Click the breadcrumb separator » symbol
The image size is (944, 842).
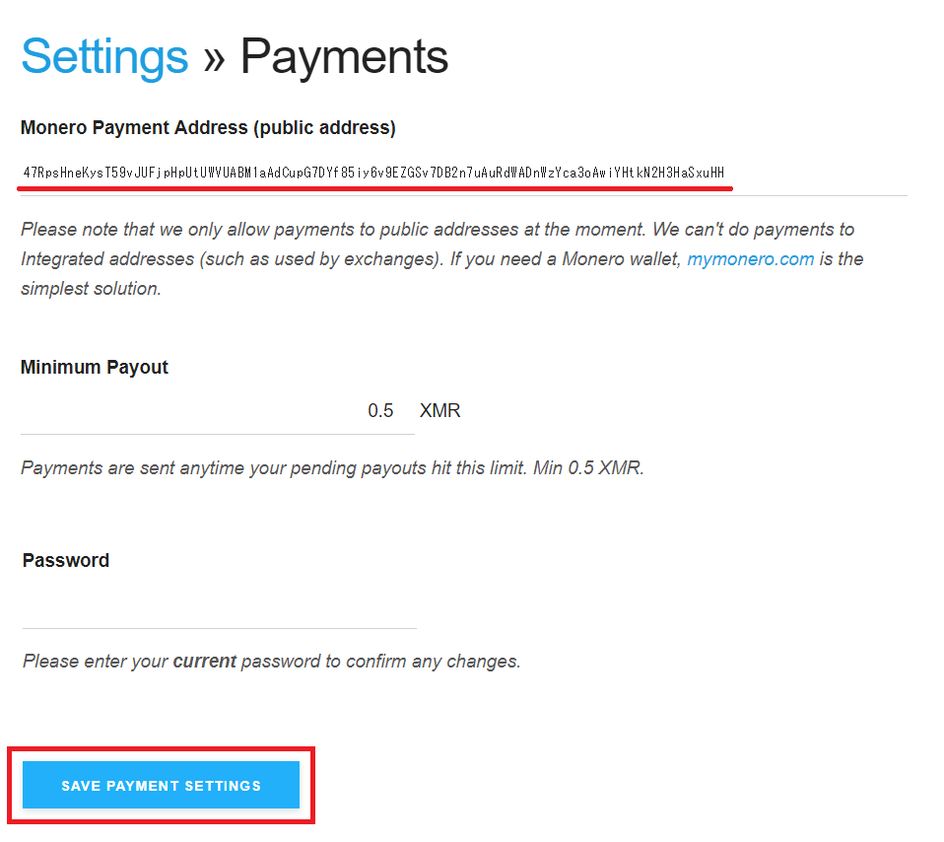214,57
